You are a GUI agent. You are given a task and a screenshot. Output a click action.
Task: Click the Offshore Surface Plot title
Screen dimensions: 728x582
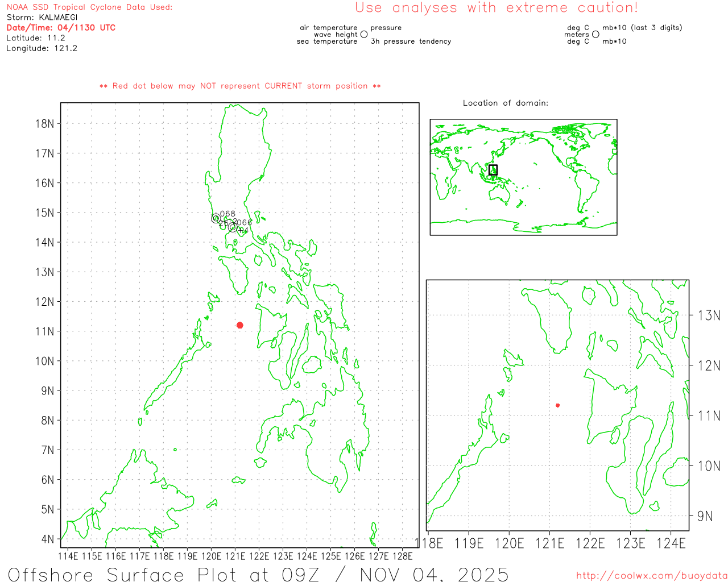[258, 574]
